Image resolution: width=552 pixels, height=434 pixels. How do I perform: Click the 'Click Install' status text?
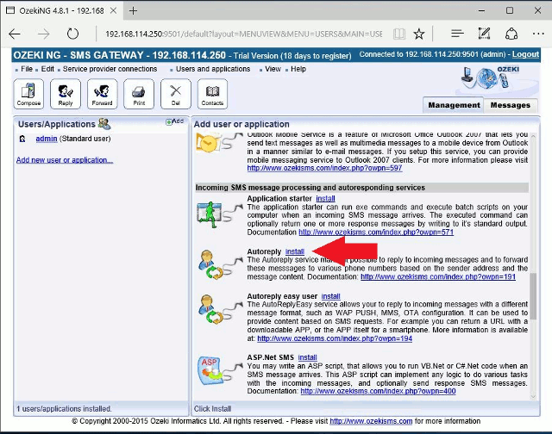click(212, 409)
